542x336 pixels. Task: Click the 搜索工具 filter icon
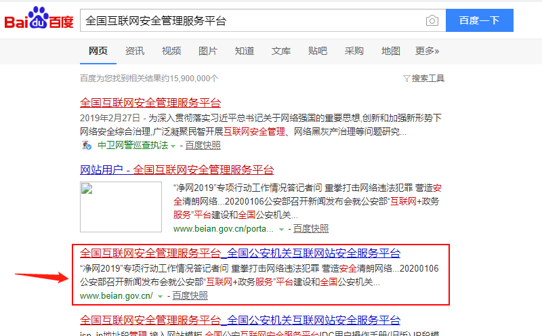406,79
